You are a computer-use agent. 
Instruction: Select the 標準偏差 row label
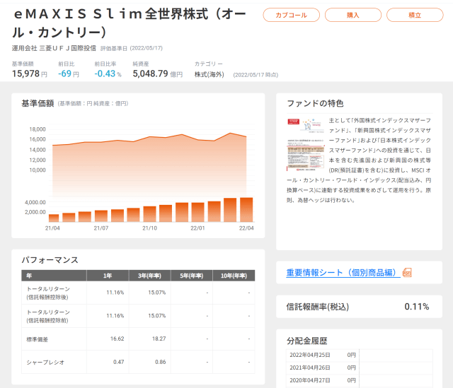coord(38,339)
